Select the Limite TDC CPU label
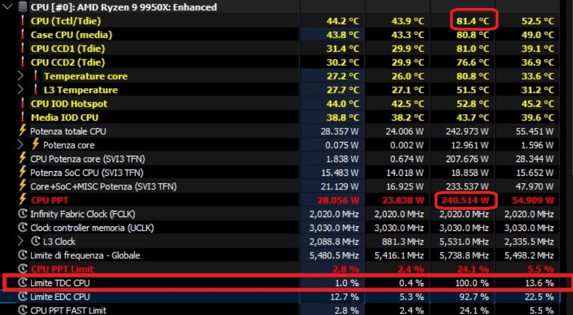The width and height of the screenshot is (573, 315). [x=60, y=283]
